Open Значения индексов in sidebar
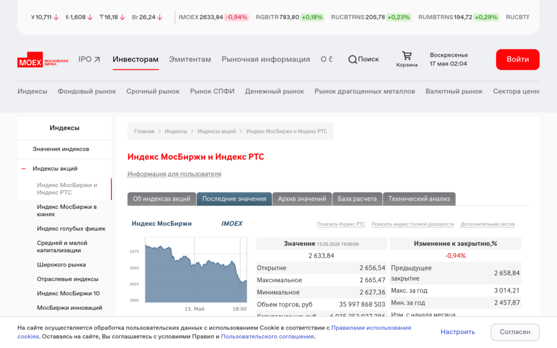This screenshot has width=557, height=348. pyautogui.click(x=61, y=149)
